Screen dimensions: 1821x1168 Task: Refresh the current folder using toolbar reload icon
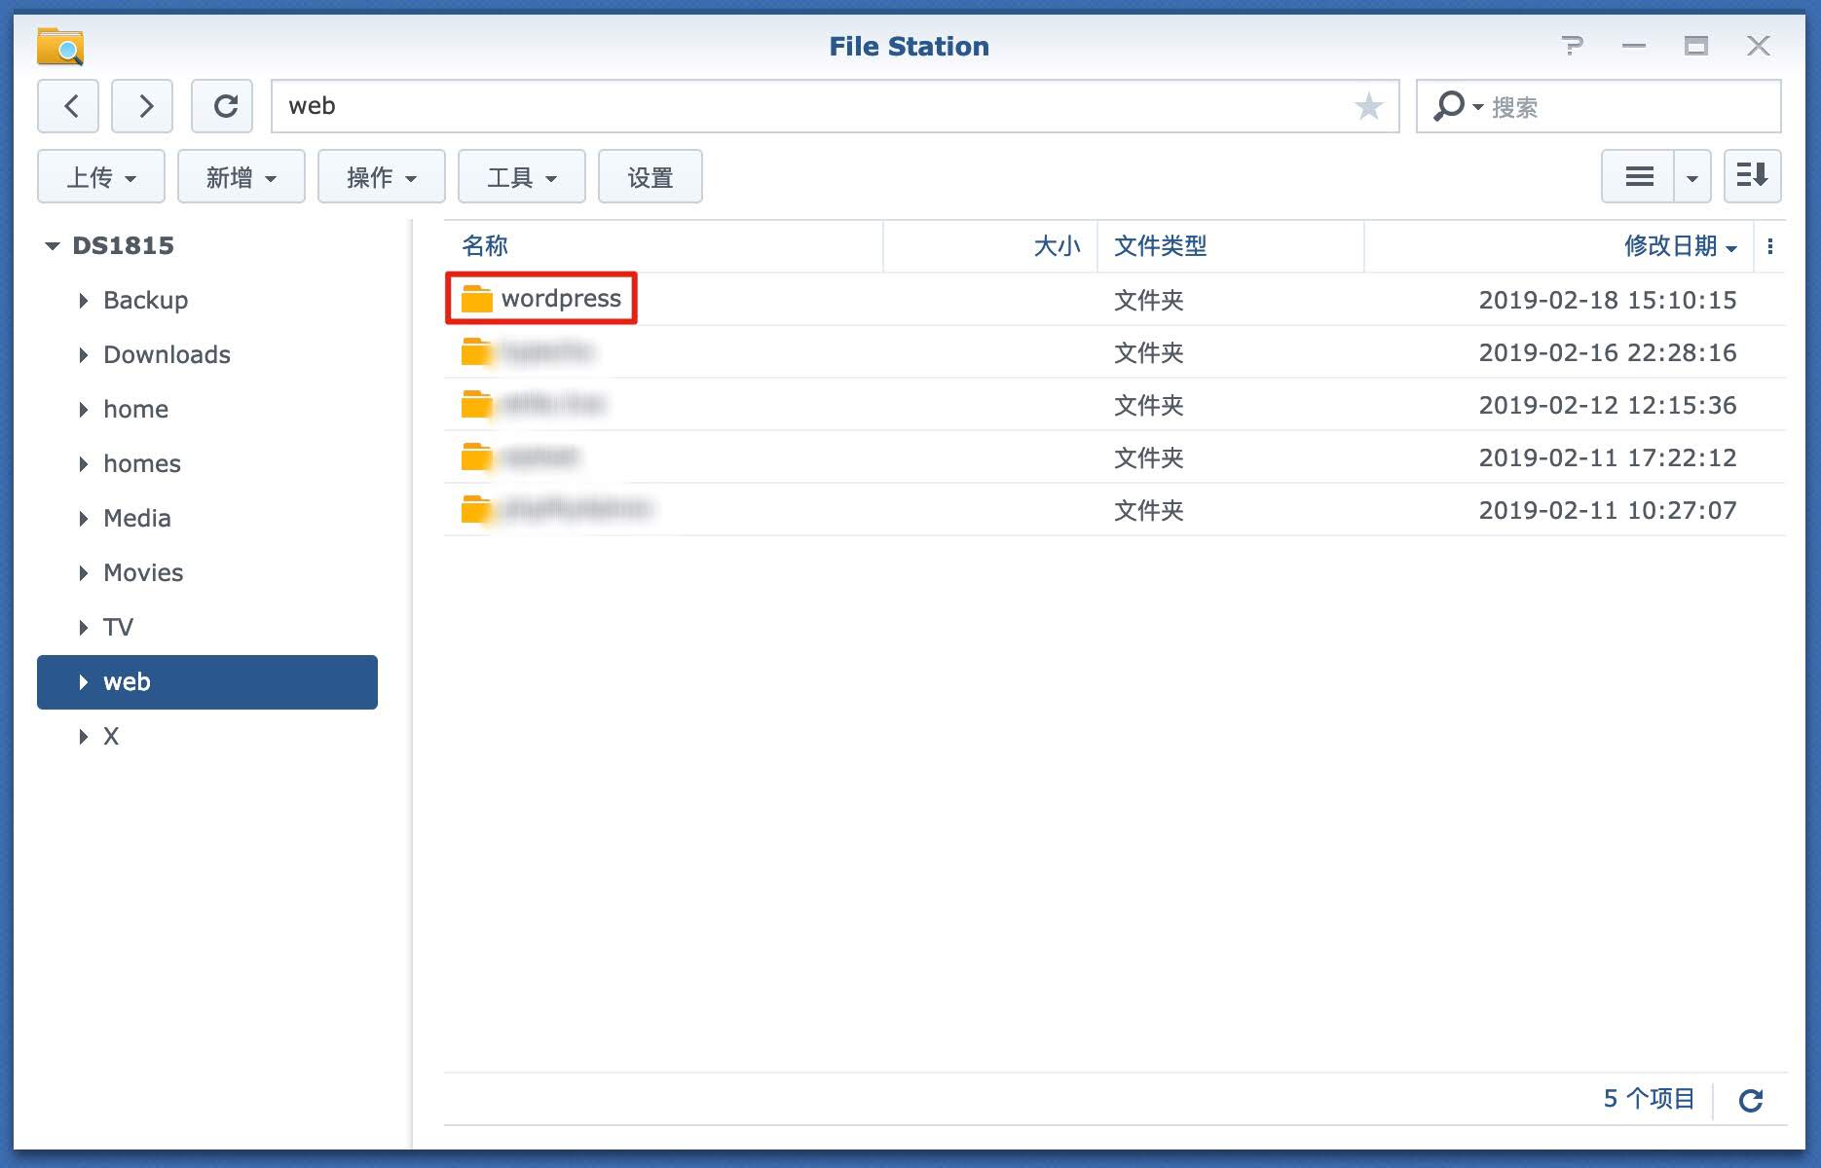tap(223, 106)
